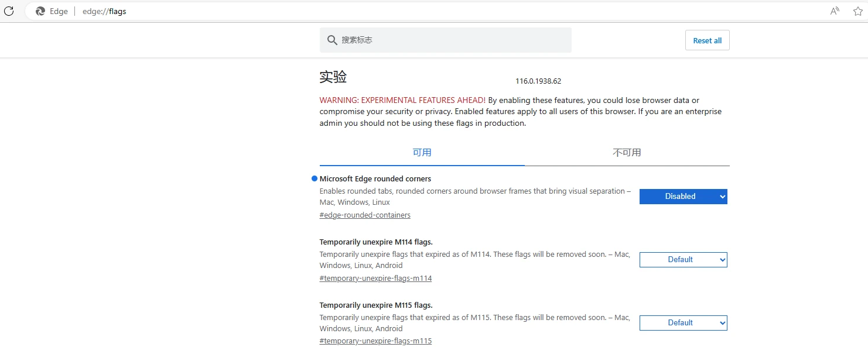Click the Edge logo in address bar
Image resolution: width=868 pixels, height=354 pixels.
coord(40,11)
